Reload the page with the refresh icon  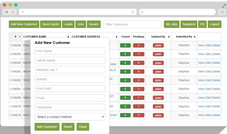pyautogui.click(x=133, y=12)
